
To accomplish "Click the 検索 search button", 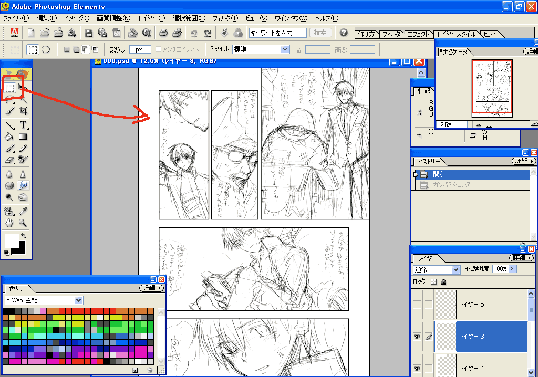I will (x=320, y=33).
